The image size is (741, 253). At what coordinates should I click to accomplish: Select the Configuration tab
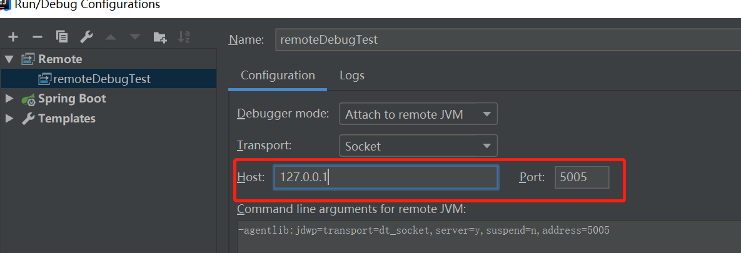pos(278,75)
